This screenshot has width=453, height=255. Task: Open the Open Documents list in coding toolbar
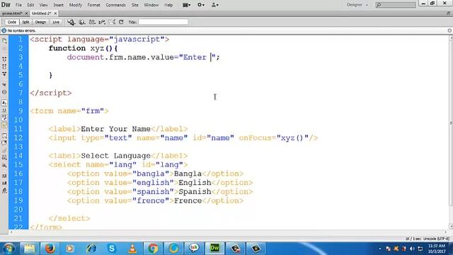4,41
